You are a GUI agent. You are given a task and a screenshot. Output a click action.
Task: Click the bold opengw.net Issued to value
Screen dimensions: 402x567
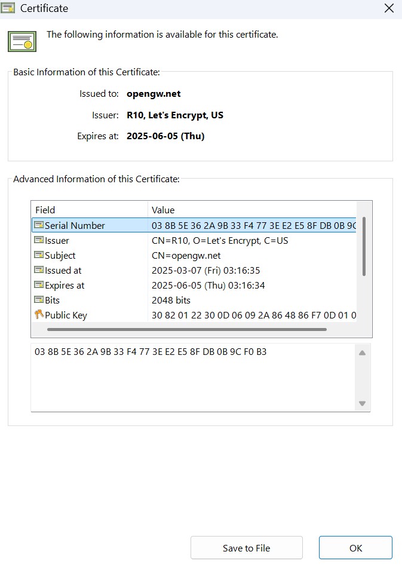(x=154, y=94)
